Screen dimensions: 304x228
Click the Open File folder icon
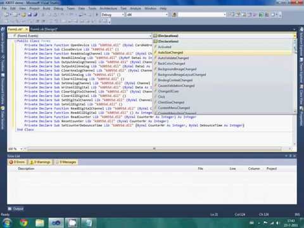coord(23,15)
